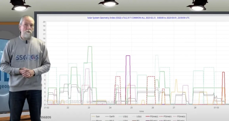Click the green peak above 23
229x121 pixels.
tap(90, 47)
